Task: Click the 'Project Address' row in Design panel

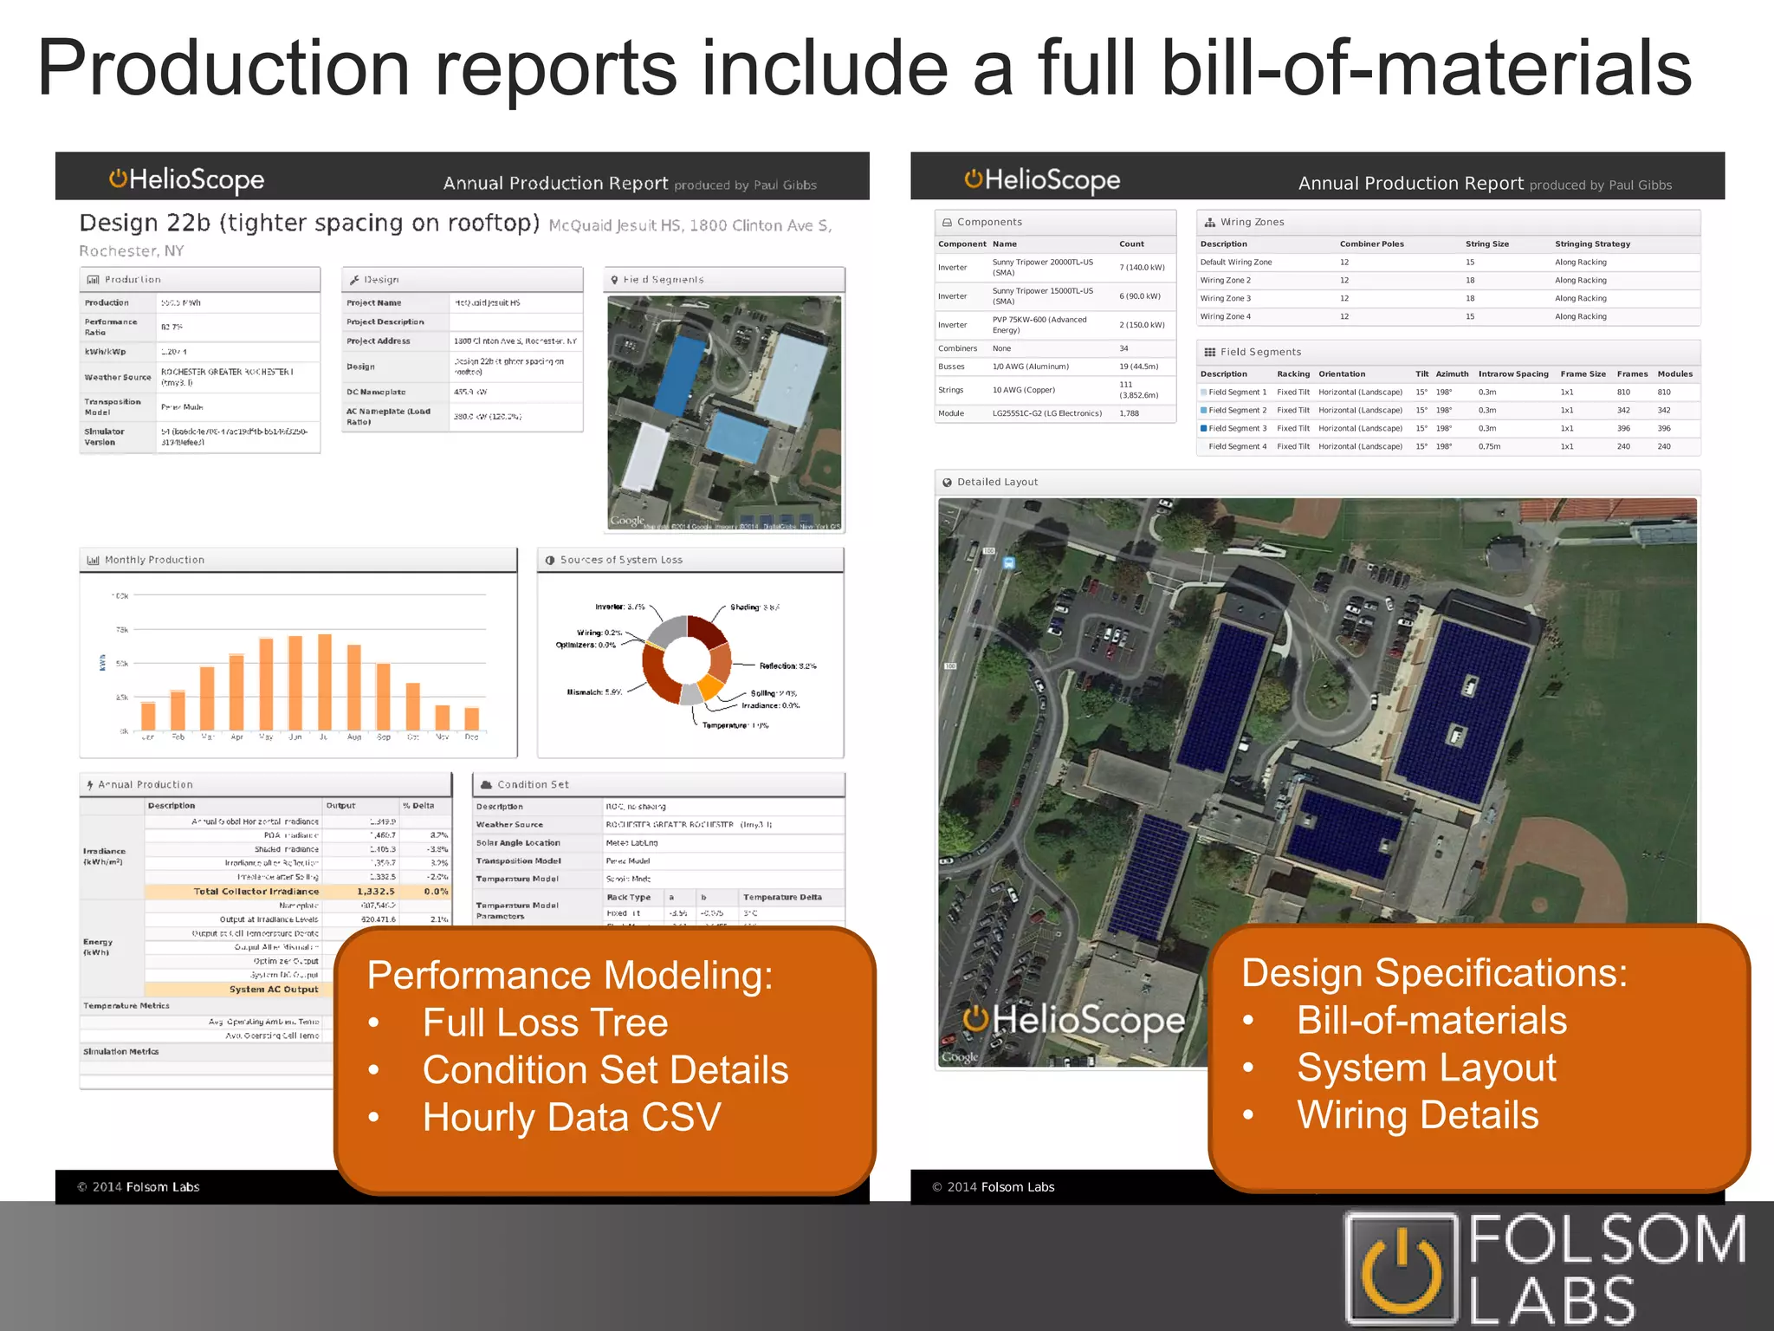Action: 463,341
